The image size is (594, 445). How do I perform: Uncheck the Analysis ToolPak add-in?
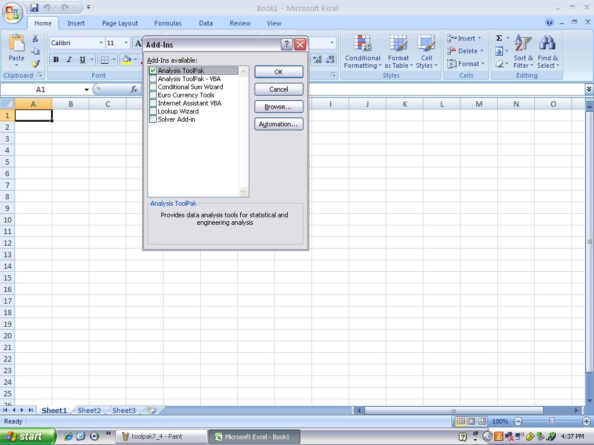coord(153,71)
